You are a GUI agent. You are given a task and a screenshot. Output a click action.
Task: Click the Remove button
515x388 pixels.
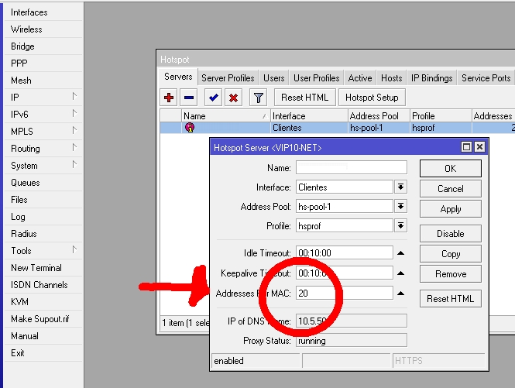pyautogui.click(x=450, y=274)
